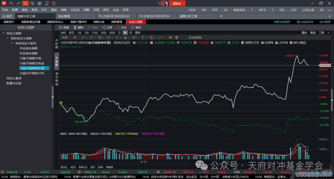Click the 关注 follow button
Screen dimensions: 334x179
point(122,27)
